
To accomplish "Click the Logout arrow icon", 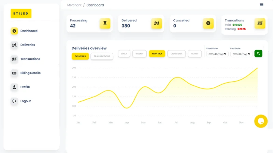I will (14, 101).
